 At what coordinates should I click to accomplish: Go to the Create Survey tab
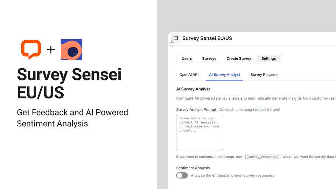[239, 58]
